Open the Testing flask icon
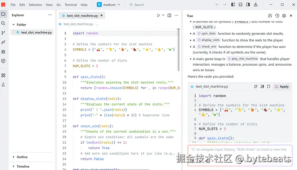The image size is (297, 170). pyautogui.click(x=3, y=85)
